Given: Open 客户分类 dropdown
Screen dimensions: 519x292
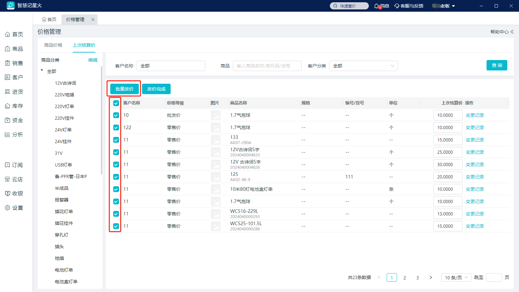Looking at the screenshot, I should pyautogui.click(x=364, y=66).
